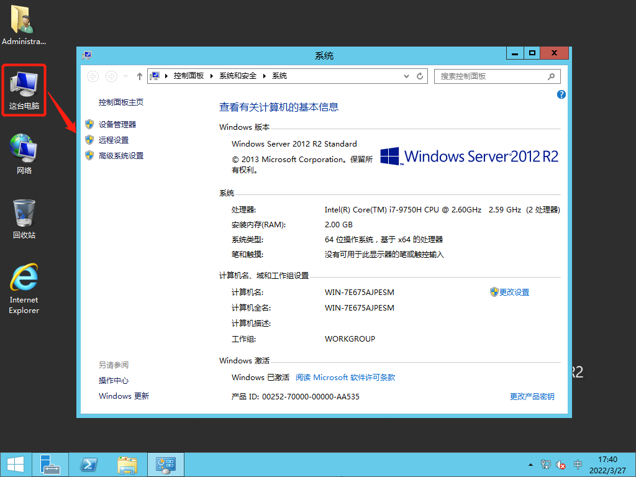The height and width of the screenshot is (477, 636).
Task: Open 控制面板主页 link
Action: tap(121, 102)
